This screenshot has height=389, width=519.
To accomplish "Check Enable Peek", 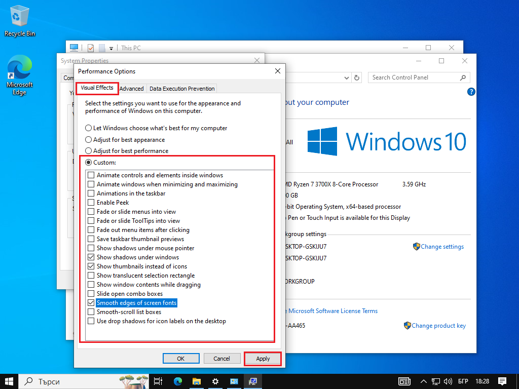I will tap(91, 203).
